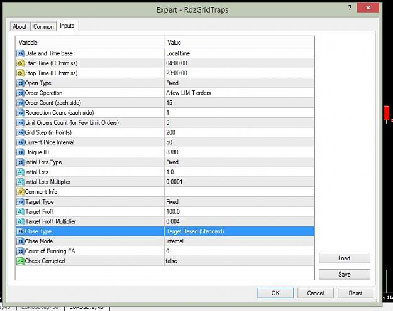This screenshot has height=311, width=393.
Task: Click the icon beside Target Profit row
Action: pos(20,211)
